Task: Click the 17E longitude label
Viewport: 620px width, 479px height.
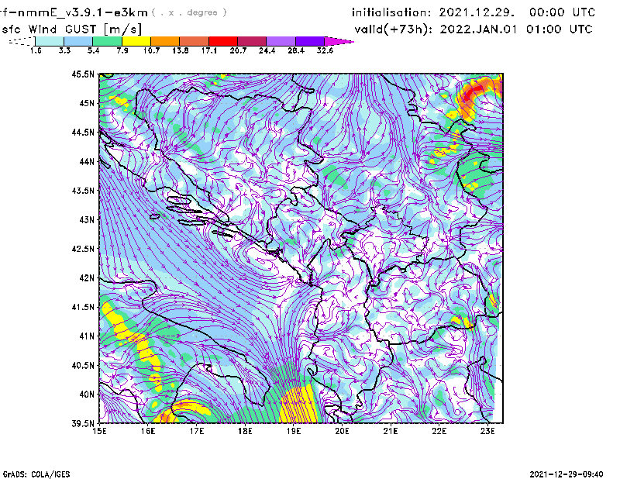Action: [x=197, y=431]
